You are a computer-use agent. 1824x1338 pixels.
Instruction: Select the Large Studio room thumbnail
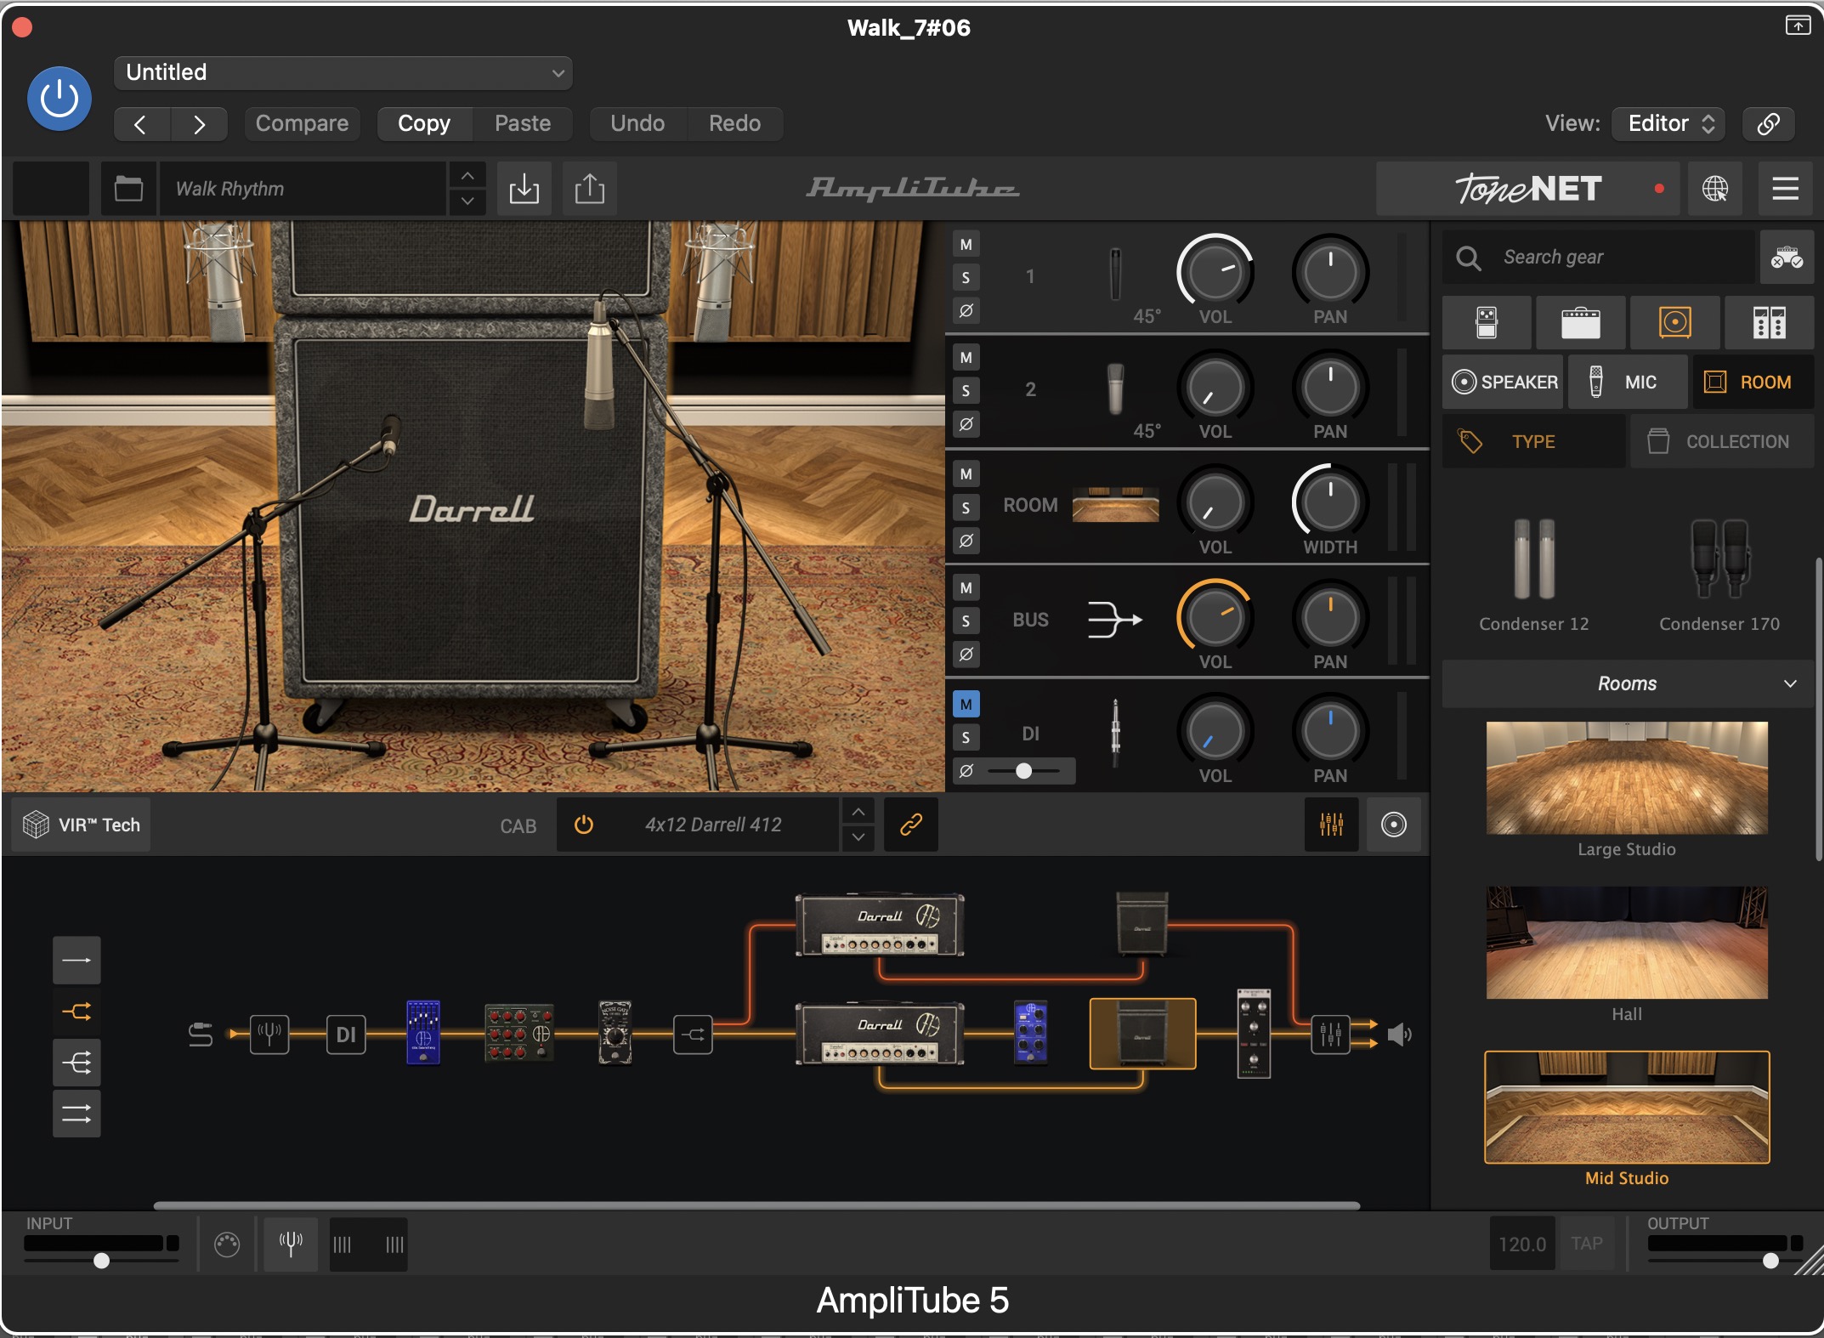(x=1627, y=778)
